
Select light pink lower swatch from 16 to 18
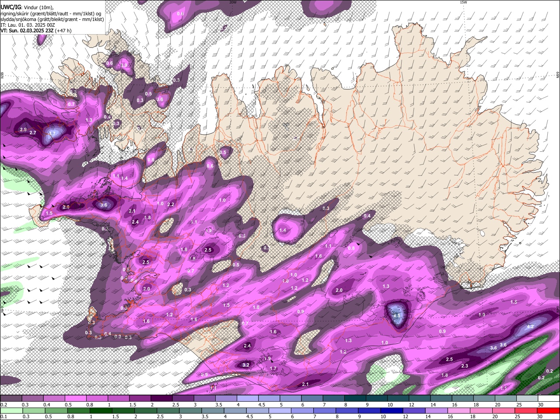coord(458,411)
